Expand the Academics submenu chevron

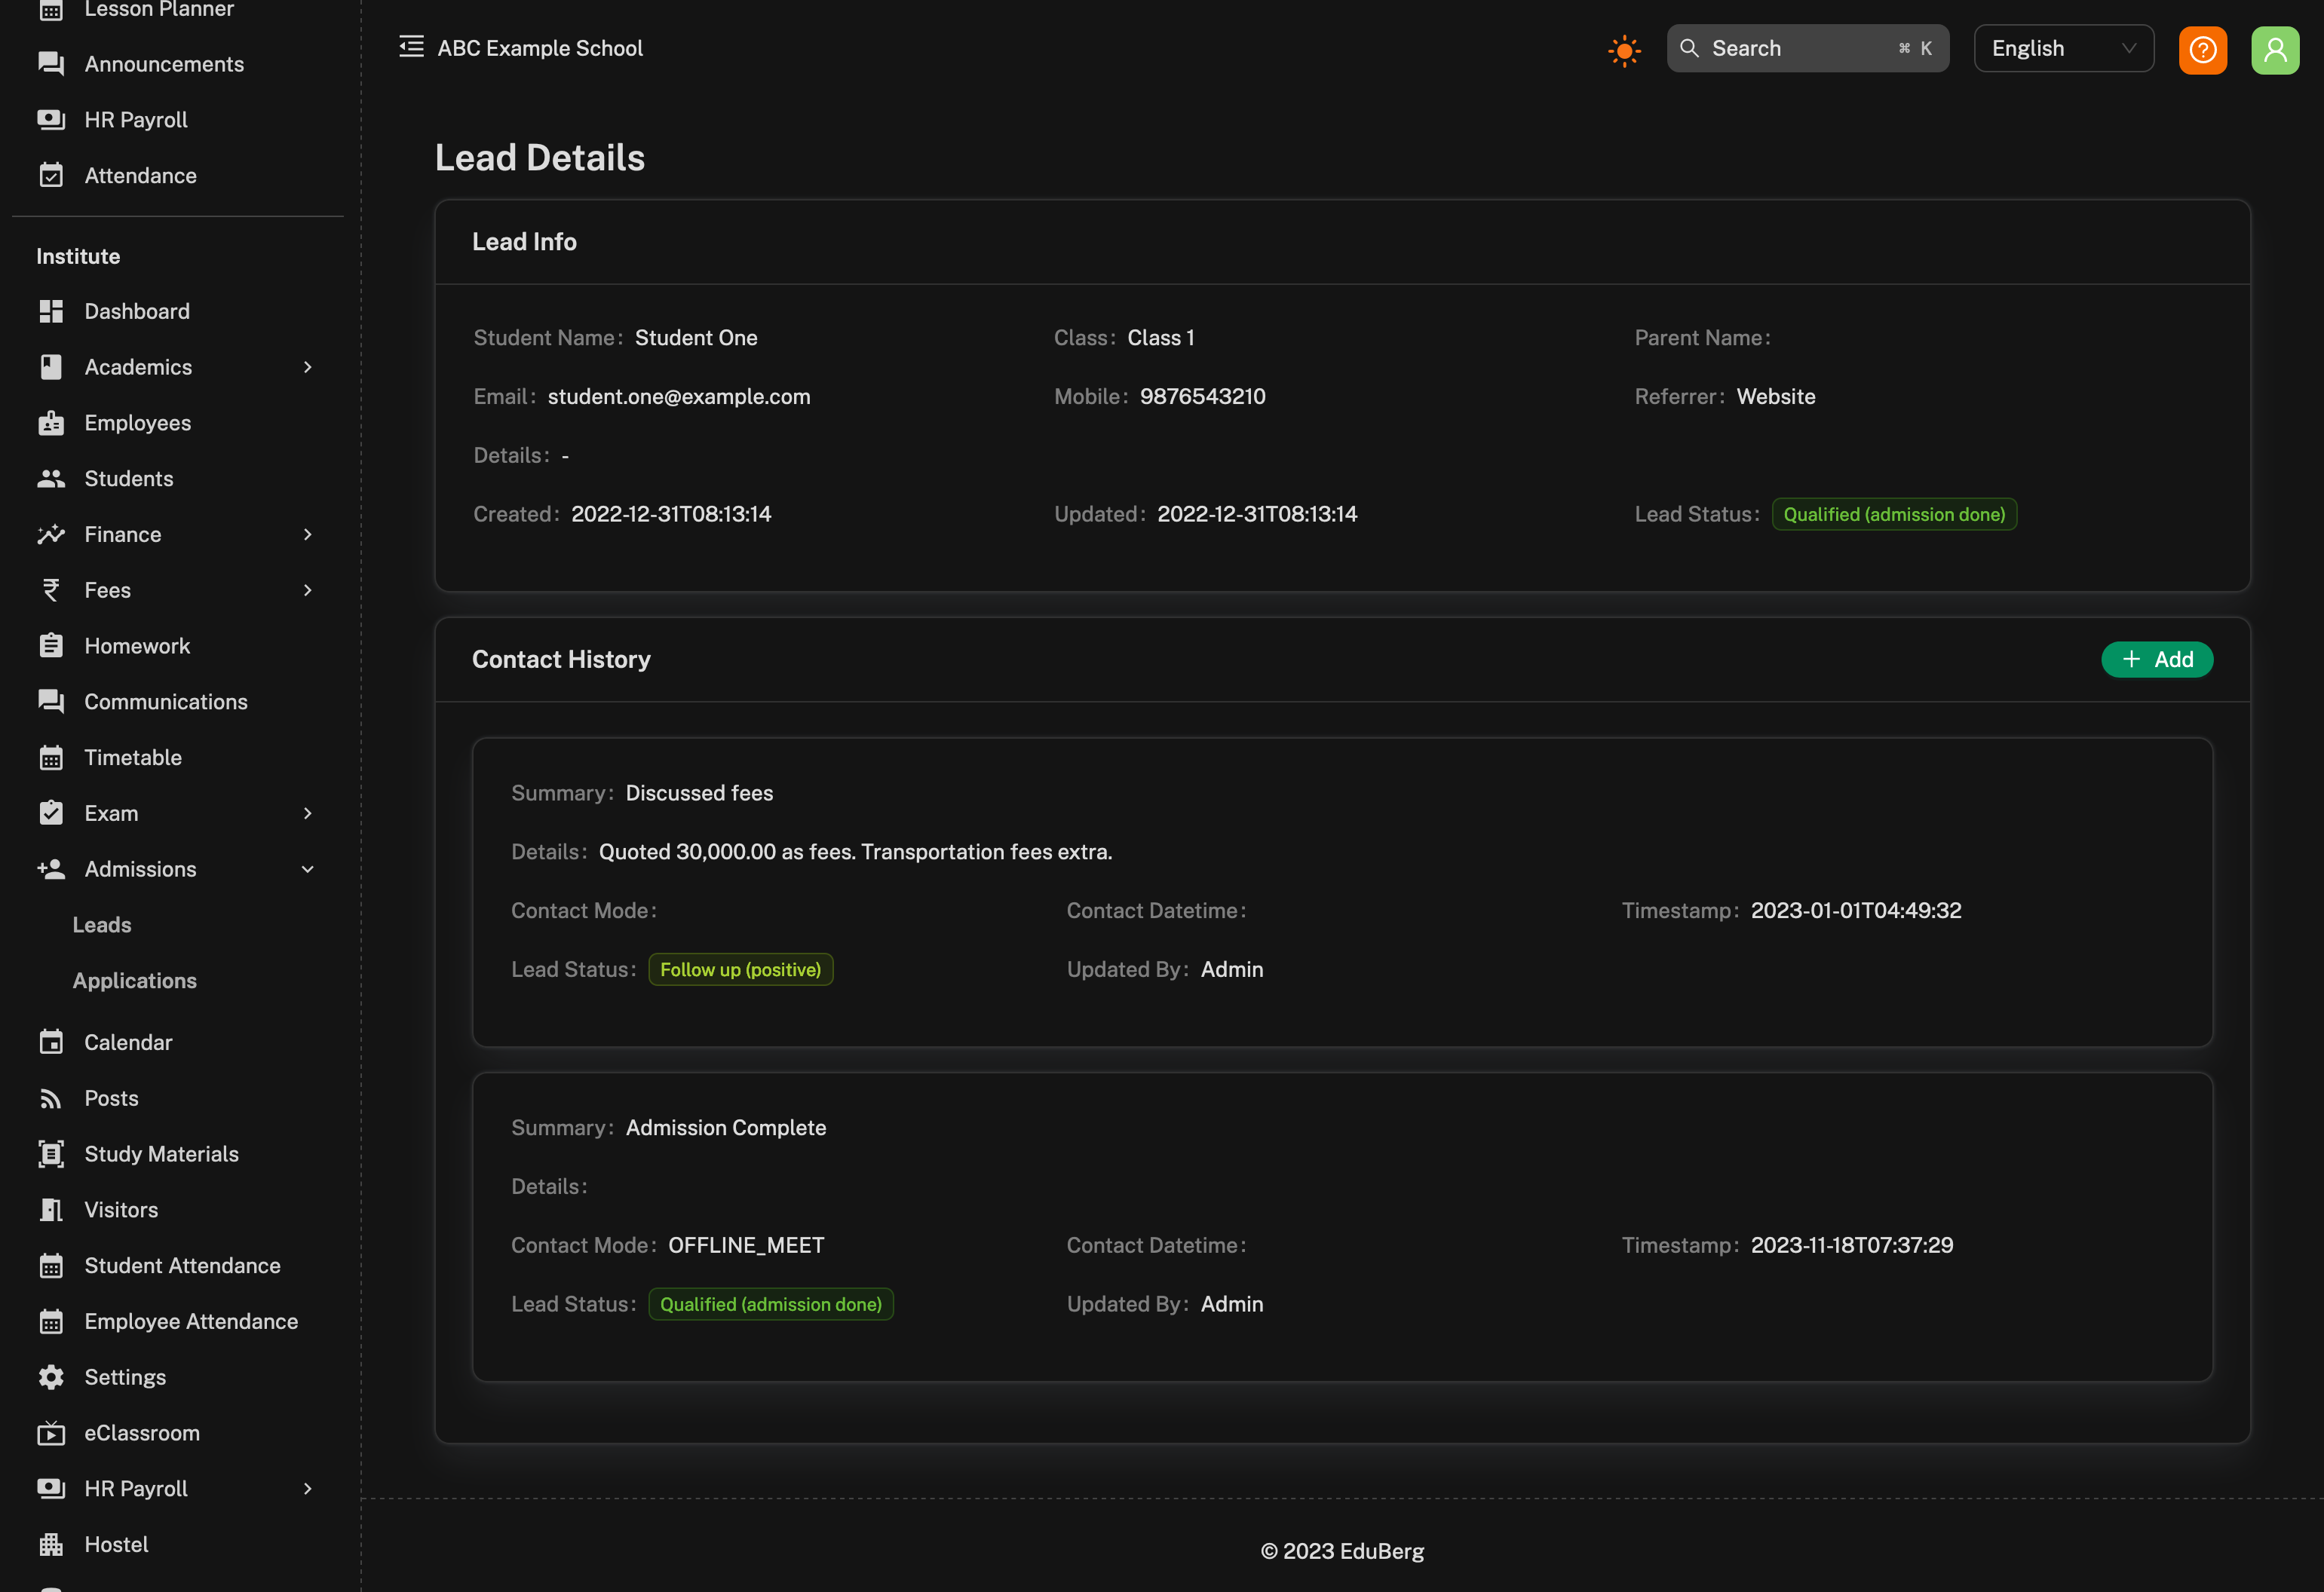308,367
